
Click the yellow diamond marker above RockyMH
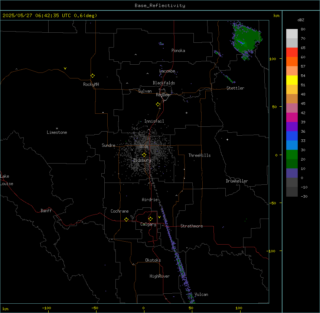92,75
